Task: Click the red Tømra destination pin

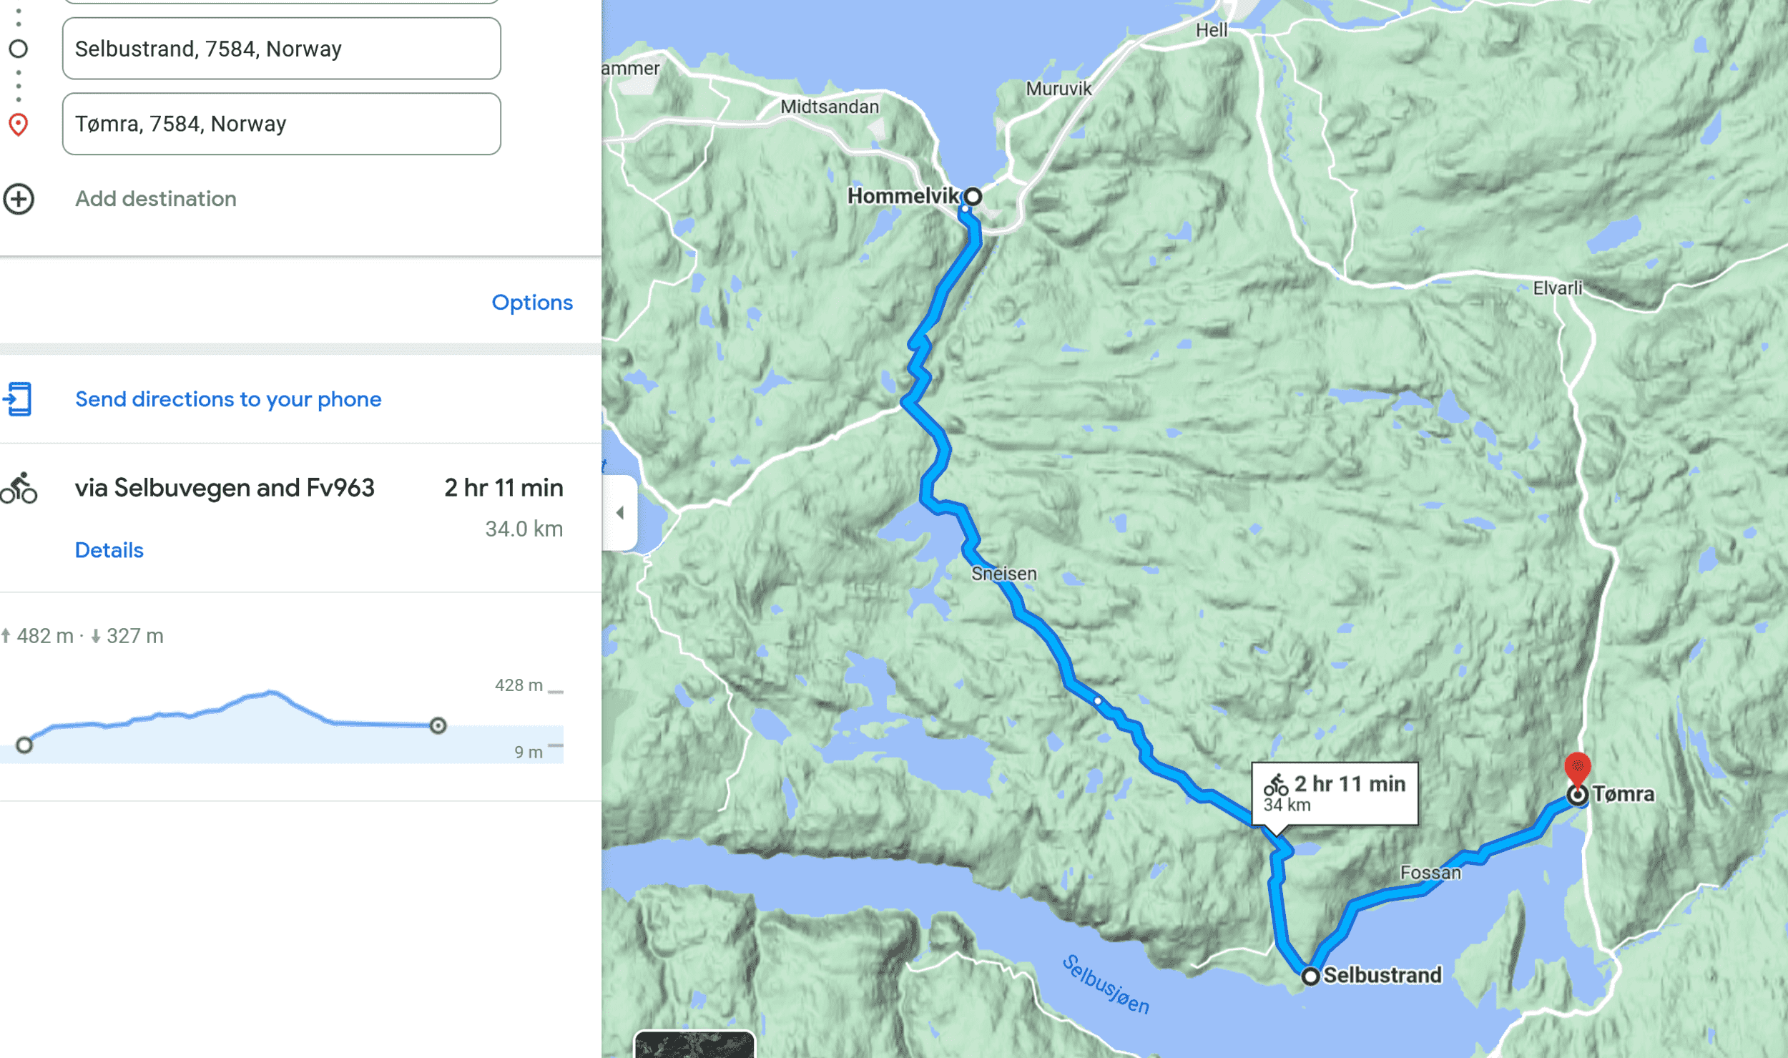Action: 1577,769
